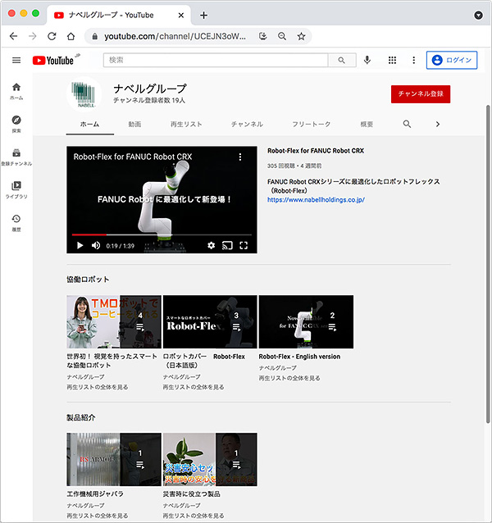
Task: Click the 協働ロボット section heading
Action: click(x=88, y=280)
